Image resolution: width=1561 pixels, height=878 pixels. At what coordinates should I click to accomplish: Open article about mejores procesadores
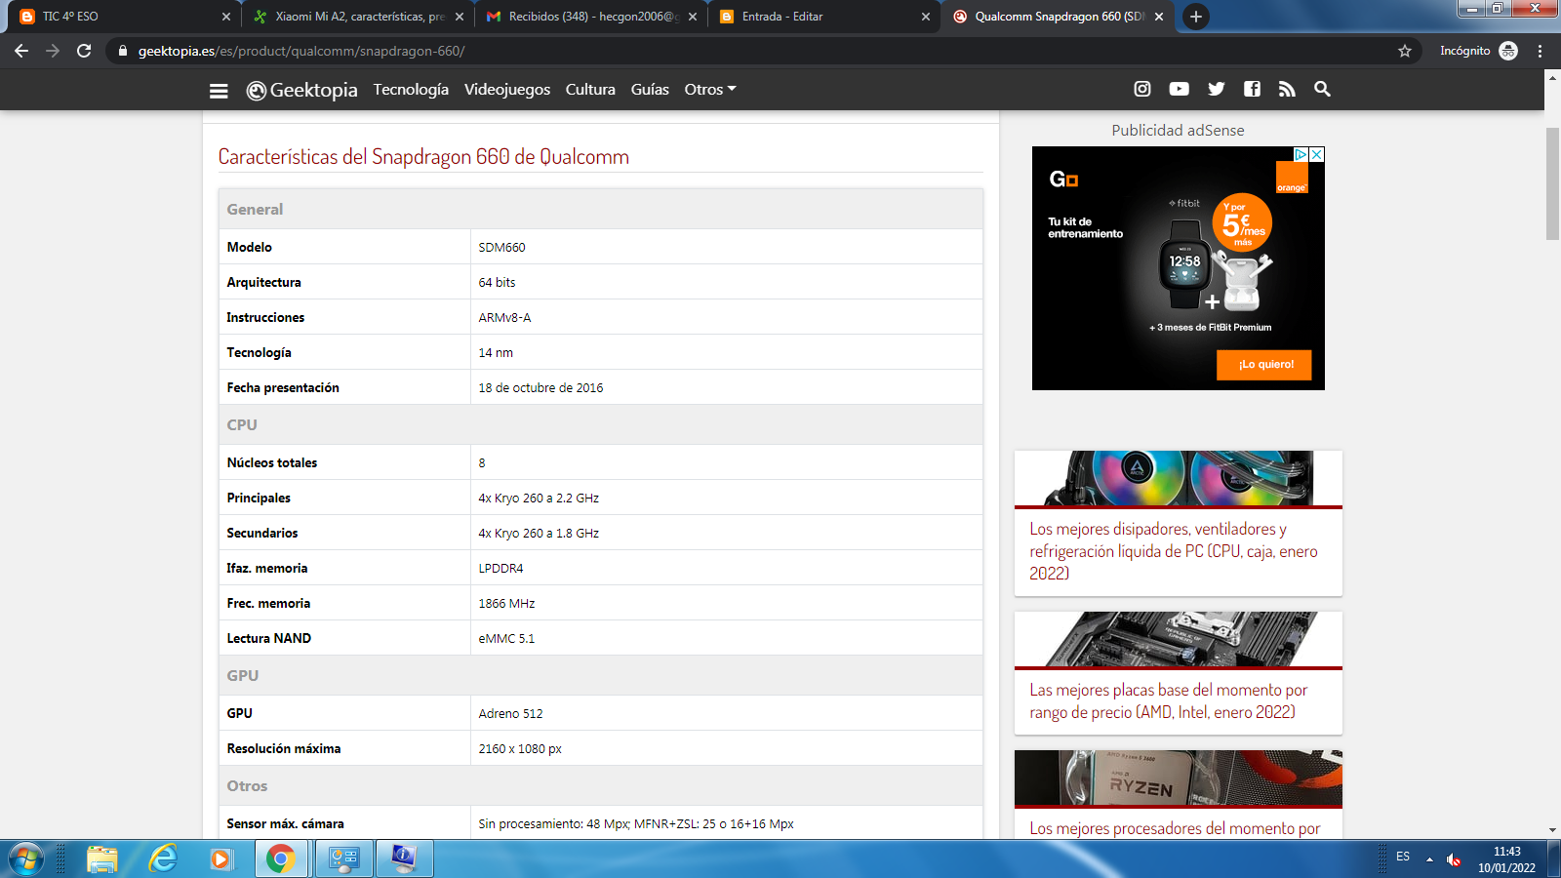(x=1175, y=828)
